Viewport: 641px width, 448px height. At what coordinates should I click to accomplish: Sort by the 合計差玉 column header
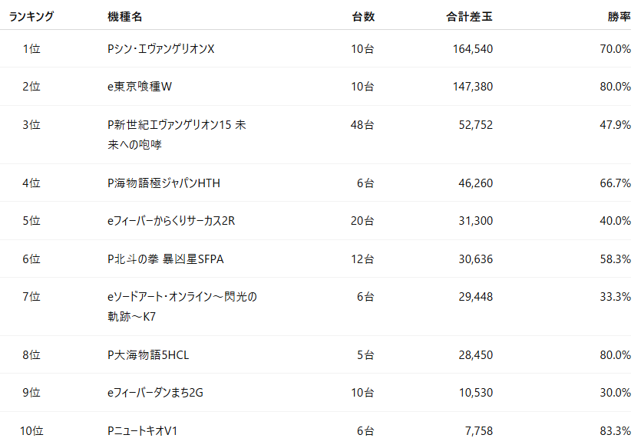click(x=469, y=16)
